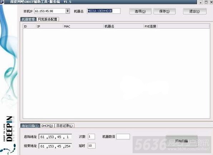Switch to 机器管理 tab
The image size is (213, 155).
point(28,19)
